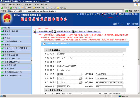Expand the Back button history dropdown
Viewport: 140px width, 98px height.
[8, 8]
